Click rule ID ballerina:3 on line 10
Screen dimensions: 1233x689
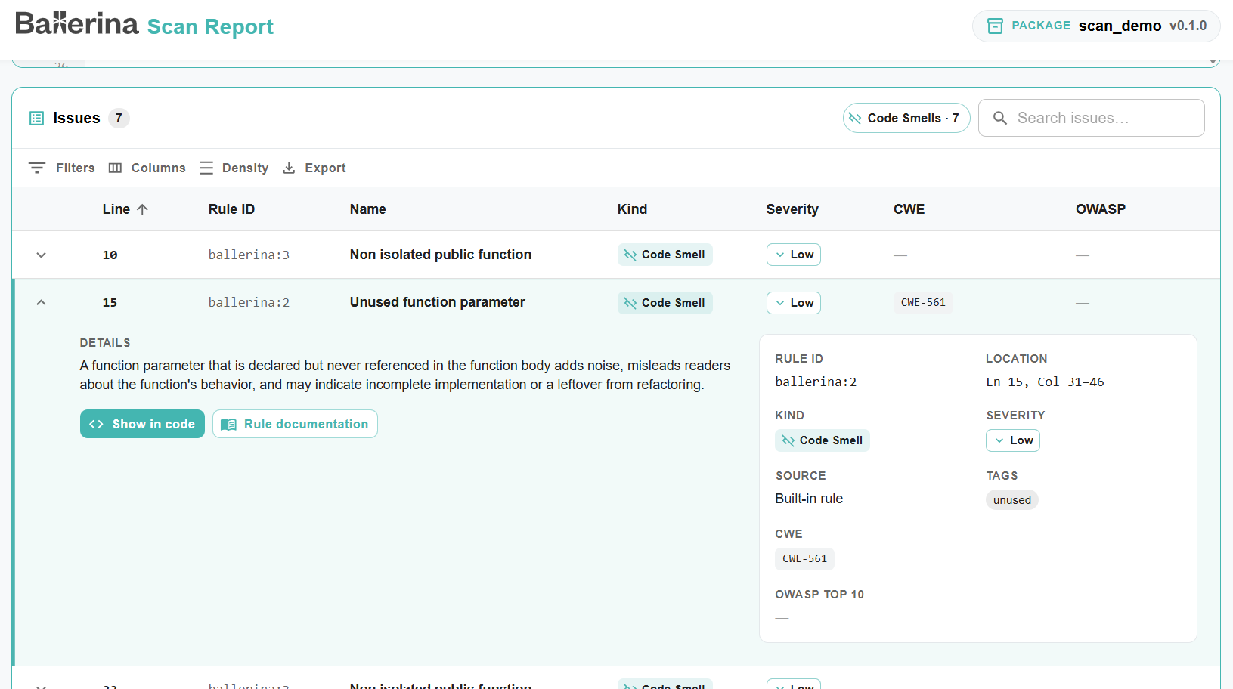click(x=249, y=255)
